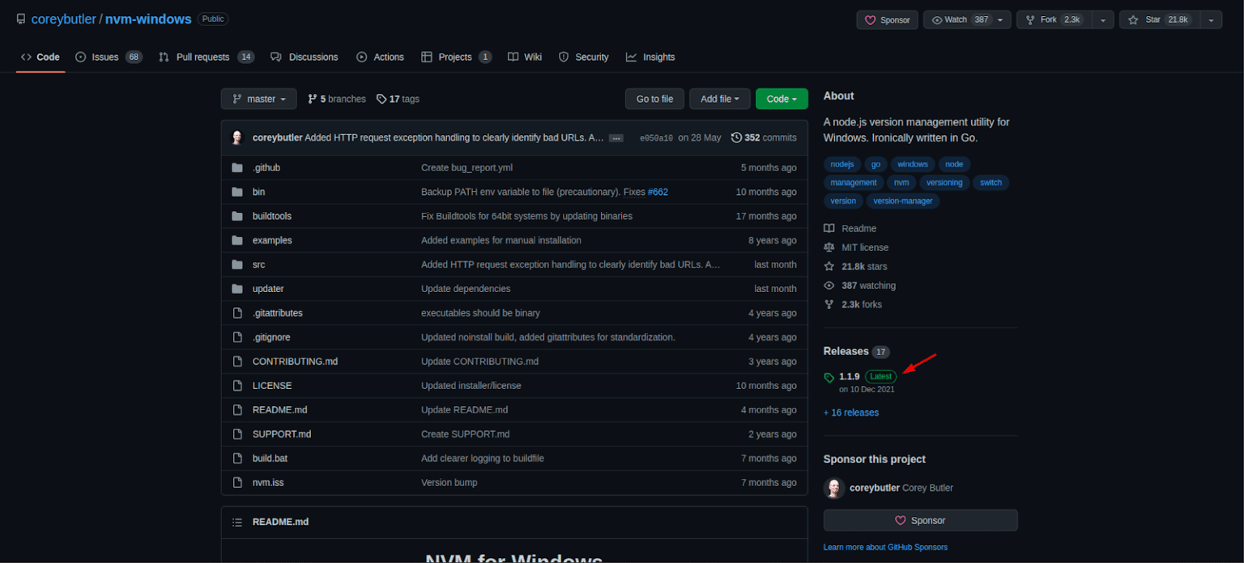The height and width of the screenshot is (563, 1244).
Task: Click the repository book icon before coreybutler
Action: point(21,19)
